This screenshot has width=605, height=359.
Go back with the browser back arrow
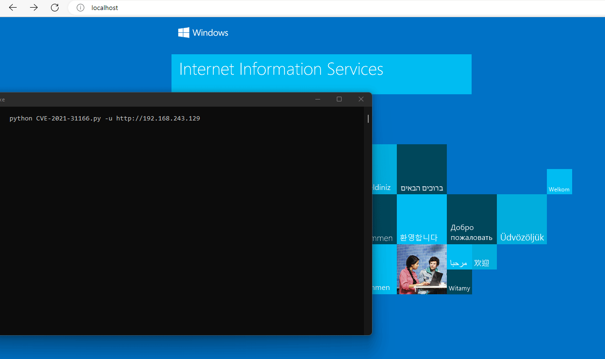coord(13,8)
